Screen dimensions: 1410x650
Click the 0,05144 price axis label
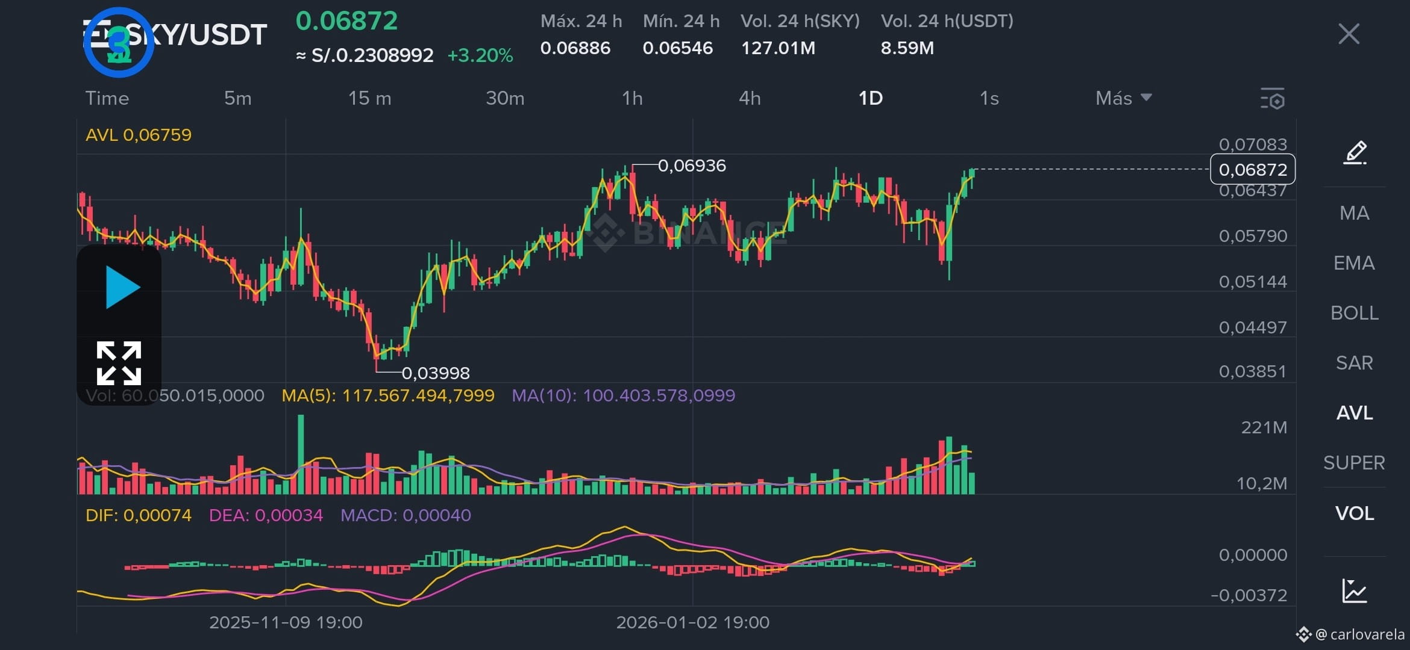point(1253,282)
